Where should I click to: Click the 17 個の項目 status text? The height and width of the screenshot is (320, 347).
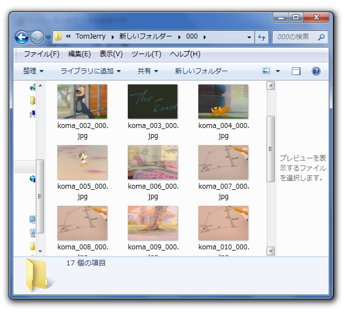pyautogui.click(x=86, y=263)
